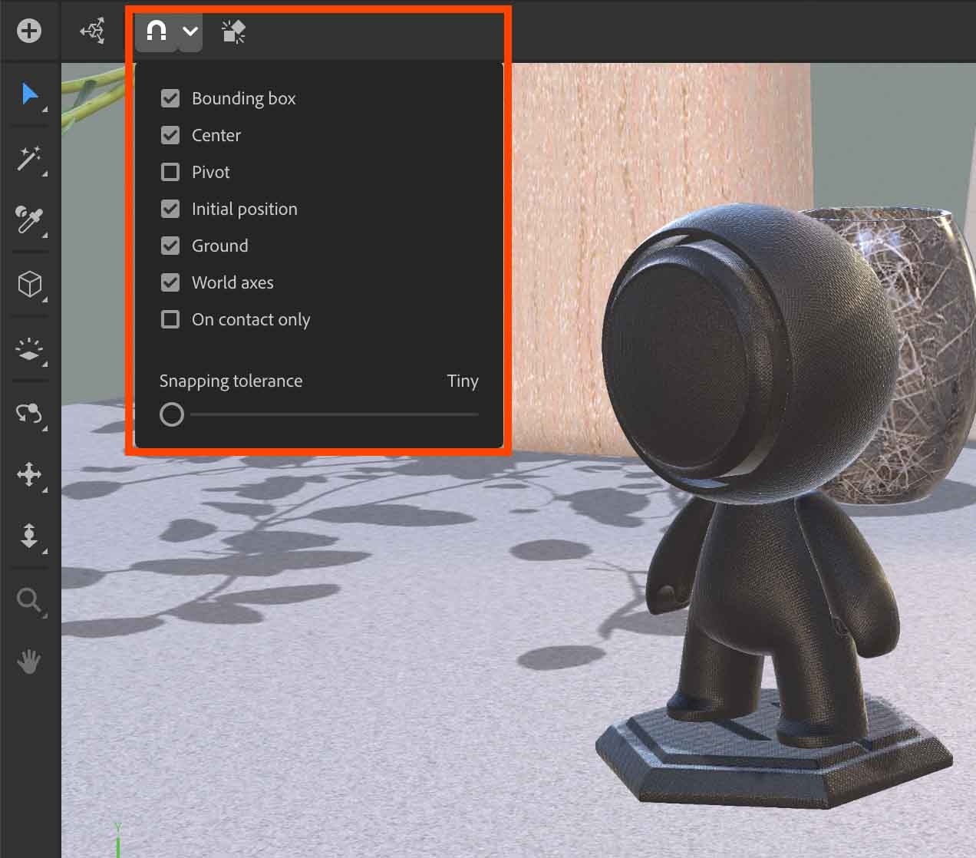Image resolution: width=976 pixels, height=858 pixels.
Task: Select the arrow Select tool
Action: click(x=29, y=95)
